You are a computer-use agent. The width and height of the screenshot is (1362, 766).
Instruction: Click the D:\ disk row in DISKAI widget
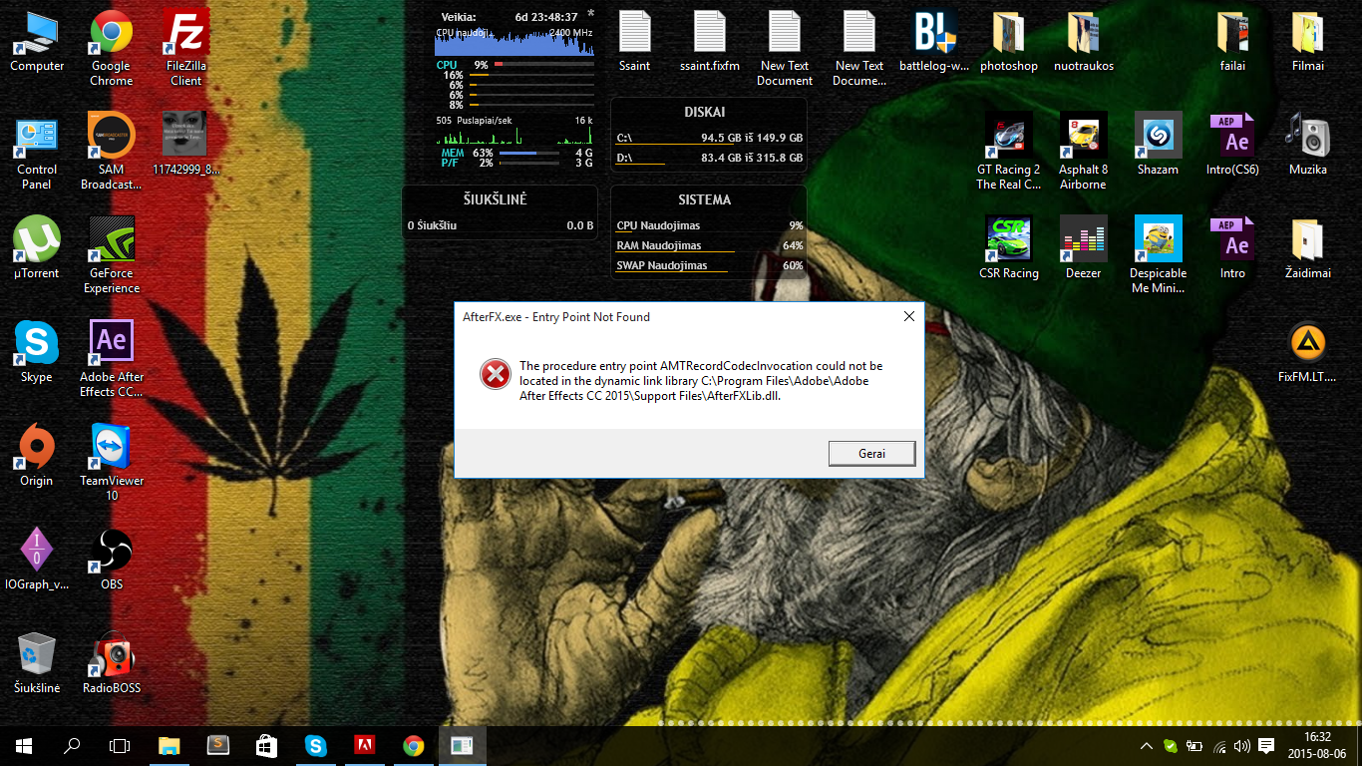click(x=709, y=158)
